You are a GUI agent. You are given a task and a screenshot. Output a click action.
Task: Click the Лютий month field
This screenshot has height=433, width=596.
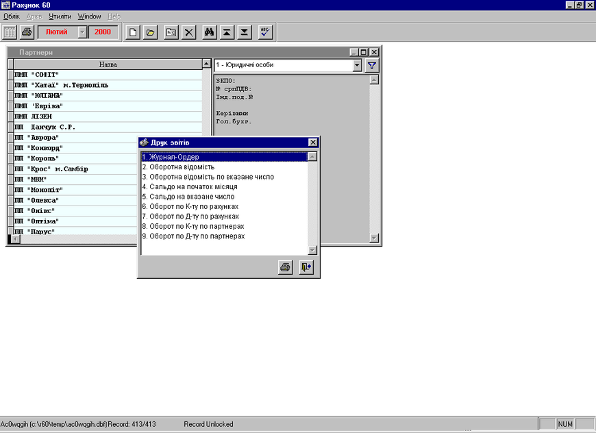(x=58, y=32)
